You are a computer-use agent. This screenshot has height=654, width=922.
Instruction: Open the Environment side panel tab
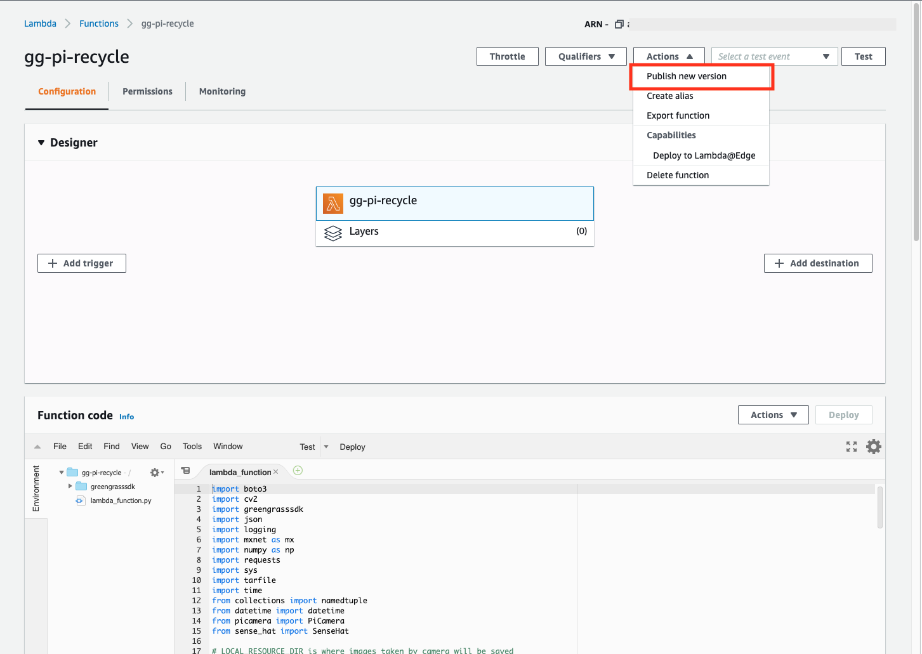pos(36,488)
